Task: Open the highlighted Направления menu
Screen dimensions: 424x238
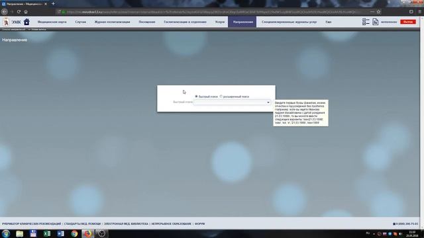Action: click(x=242, y=22)
